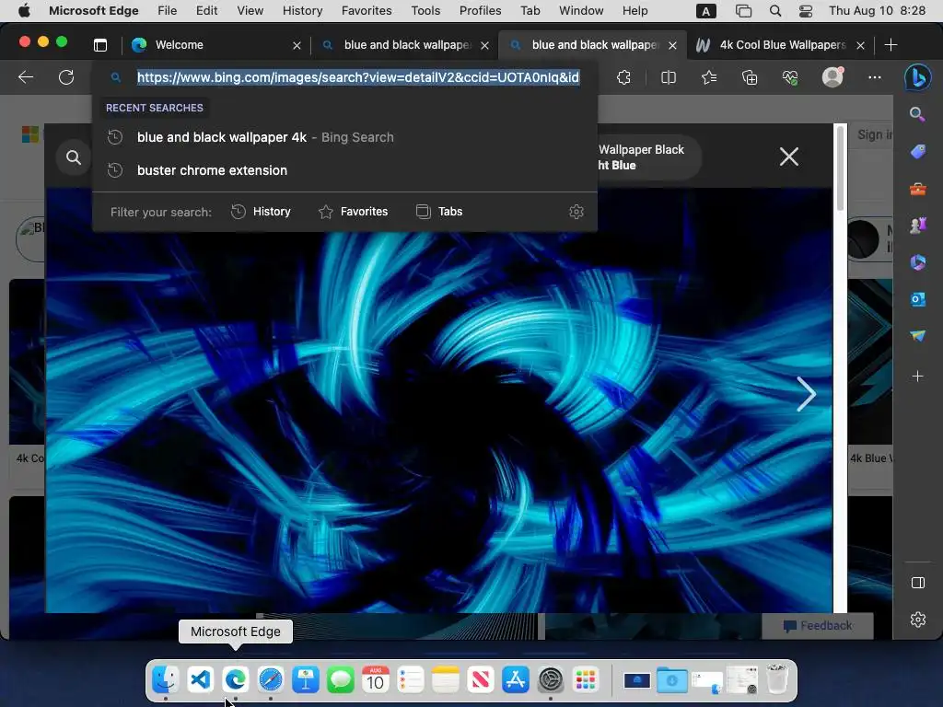Switch to the Welcome tab
Viewport: 943px width, 707px height.
(x=215, y=45)
